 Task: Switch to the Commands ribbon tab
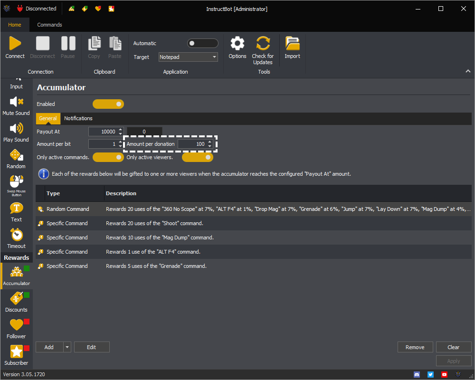pos(49,25)
